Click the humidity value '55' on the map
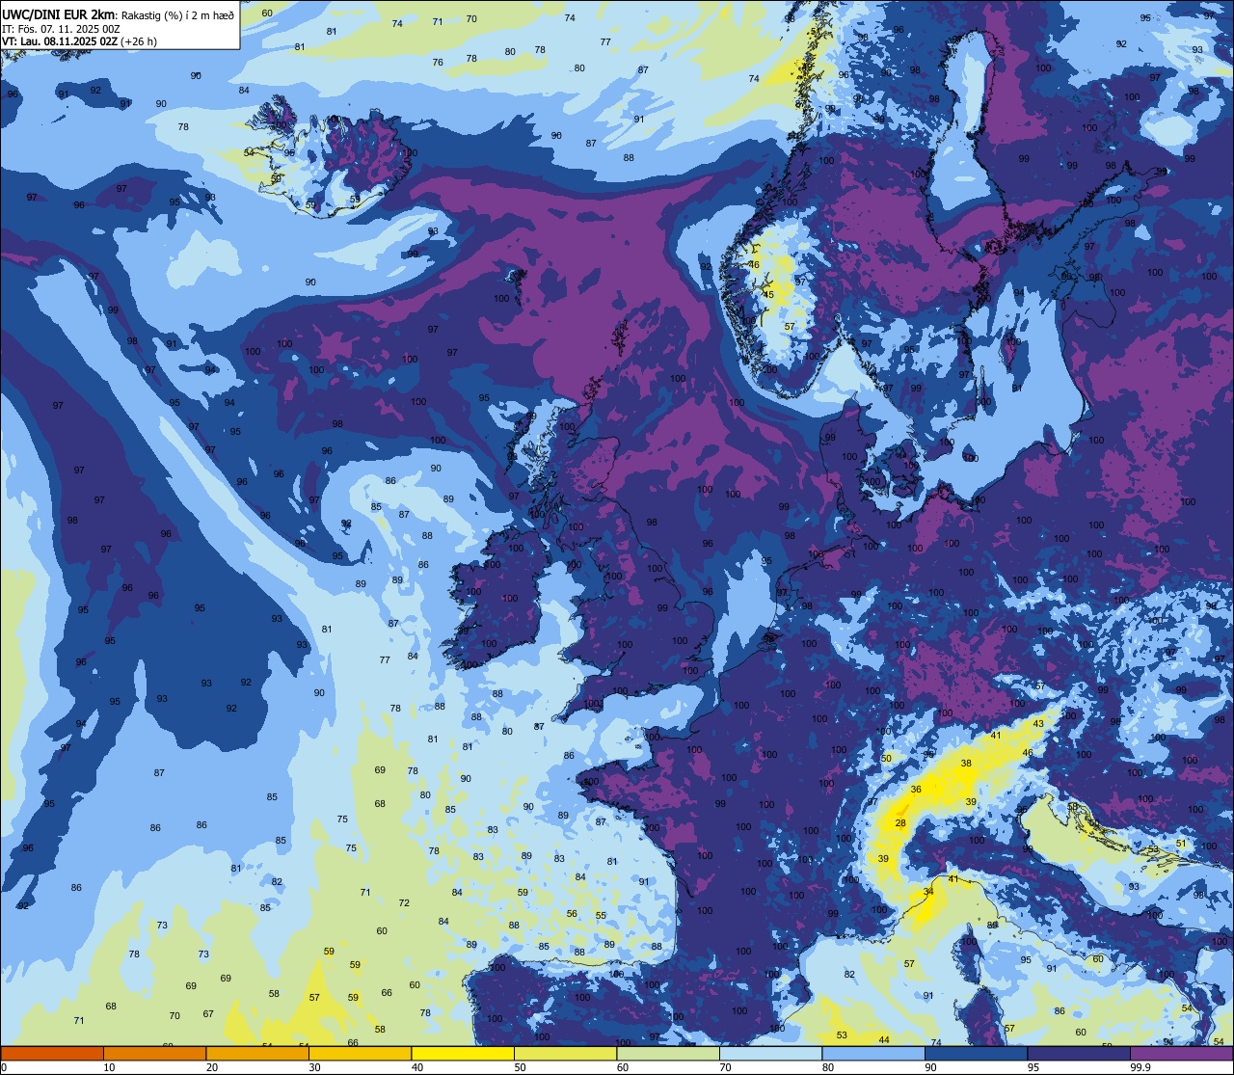The image size is (1234, 1075). tap(601, 915)
